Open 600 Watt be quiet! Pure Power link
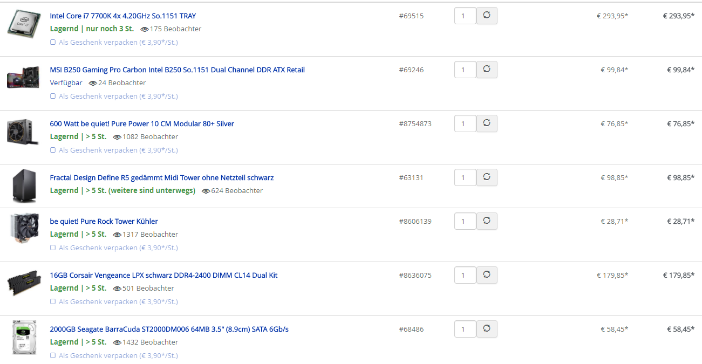Image resolution: width=702 pixels, height=364 pixels. 141,123
